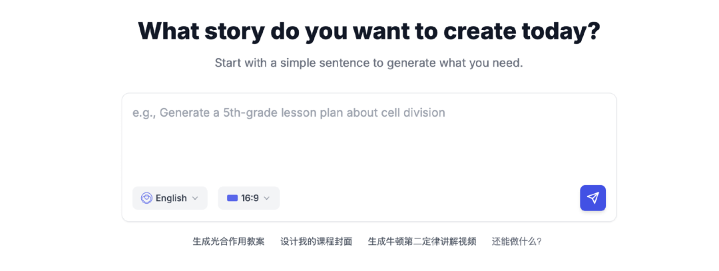The image size is (719, 271).
Task: Click the cell division placeholder text
Action: coord(288,113)
